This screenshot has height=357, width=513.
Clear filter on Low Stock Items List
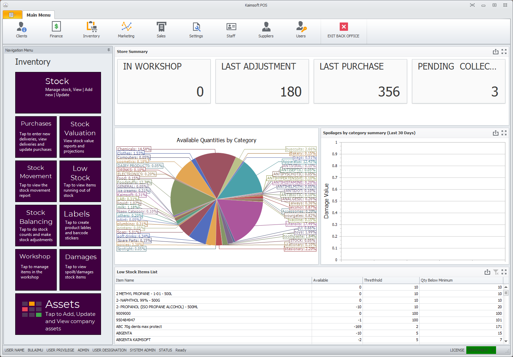(496, 272)
